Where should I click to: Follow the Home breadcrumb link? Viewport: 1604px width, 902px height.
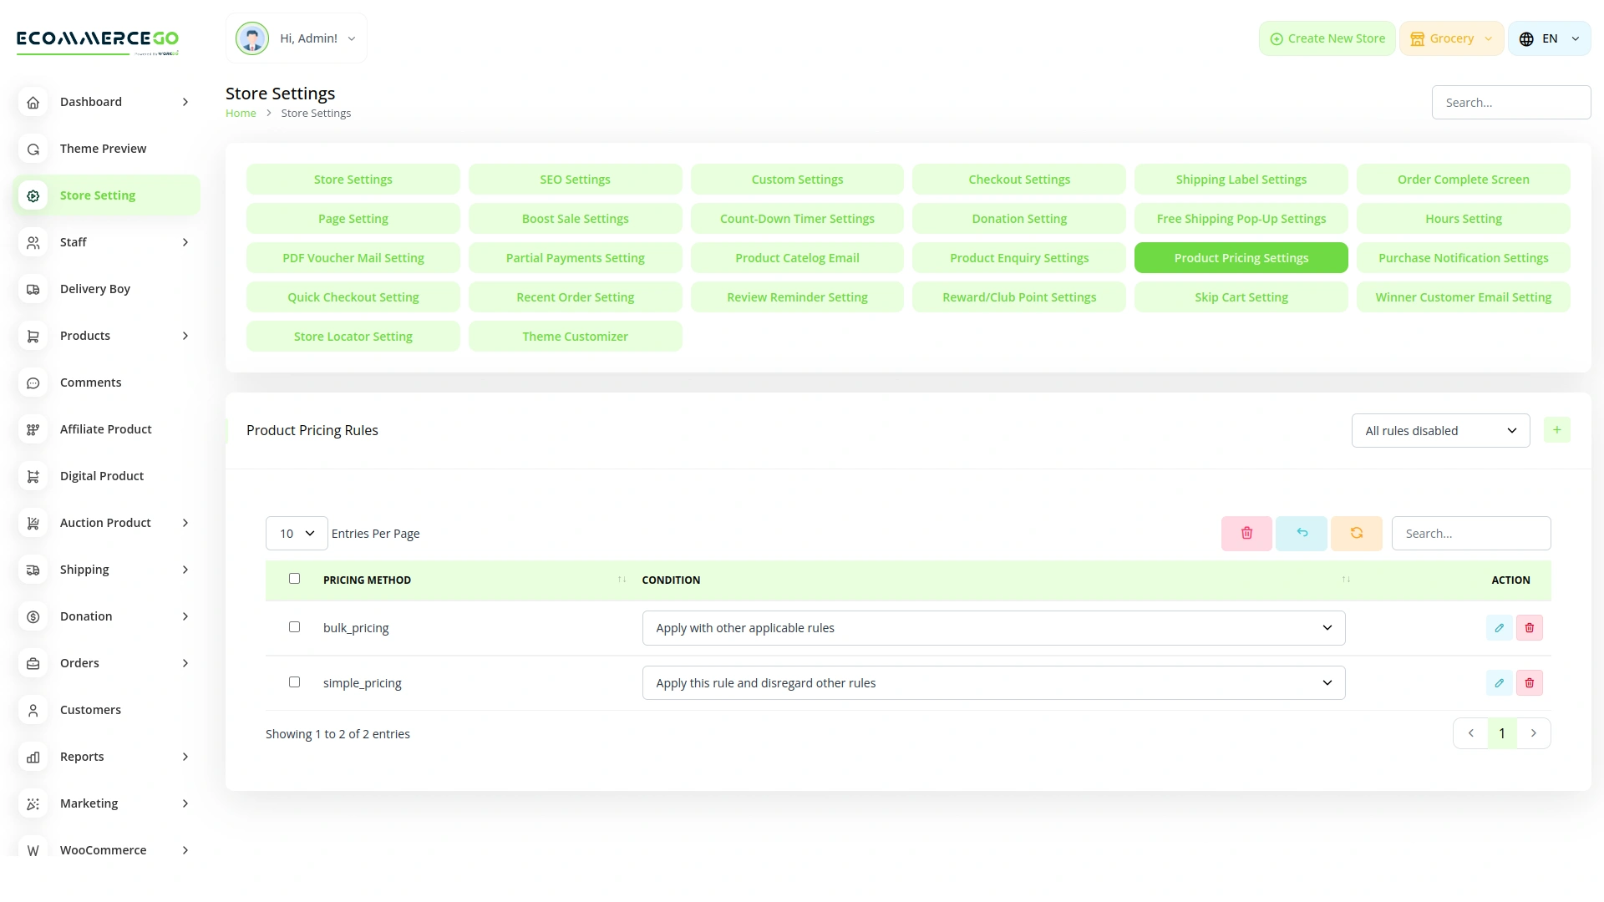pos(241,114)
